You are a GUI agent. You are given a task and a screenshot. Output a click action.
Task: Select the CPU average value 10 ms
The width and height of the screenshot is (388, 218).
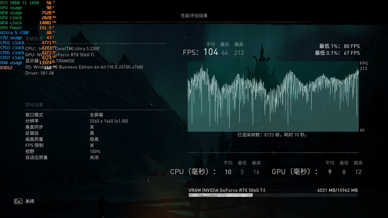pos(228,172)
